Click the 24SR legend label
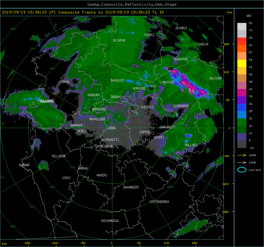 click(252, 155)
